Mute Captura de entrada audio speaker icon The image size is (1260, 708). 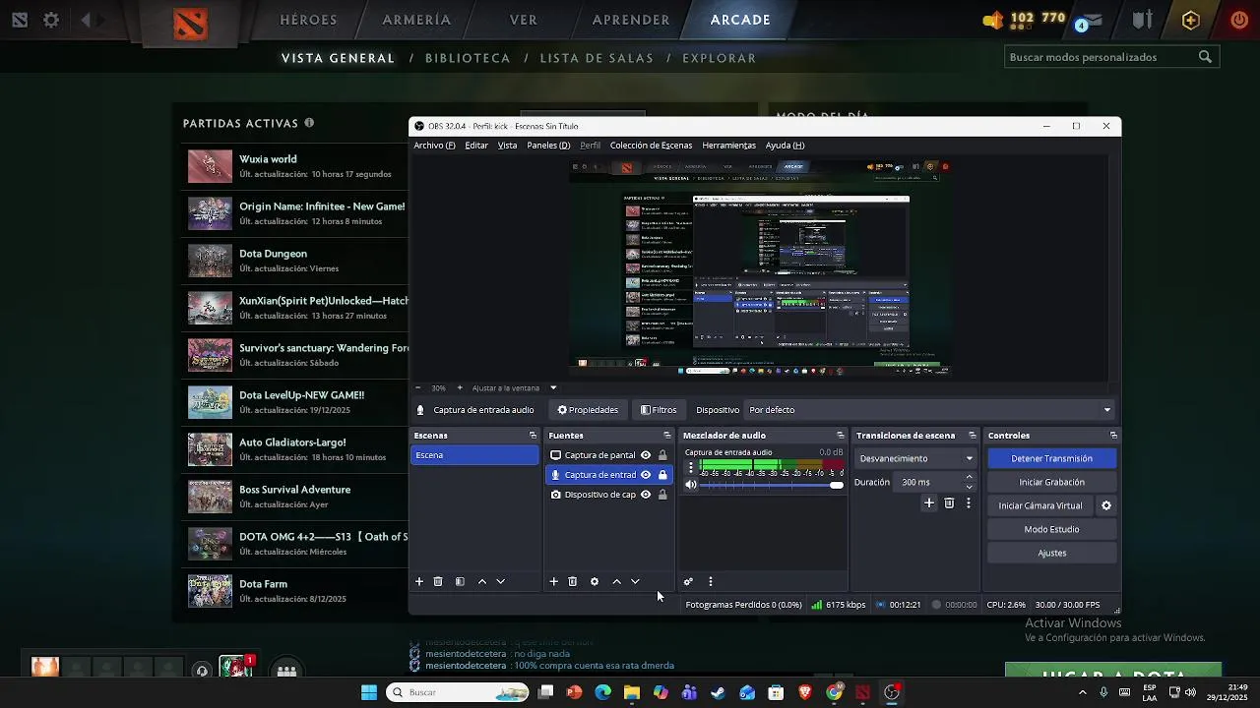691,485
